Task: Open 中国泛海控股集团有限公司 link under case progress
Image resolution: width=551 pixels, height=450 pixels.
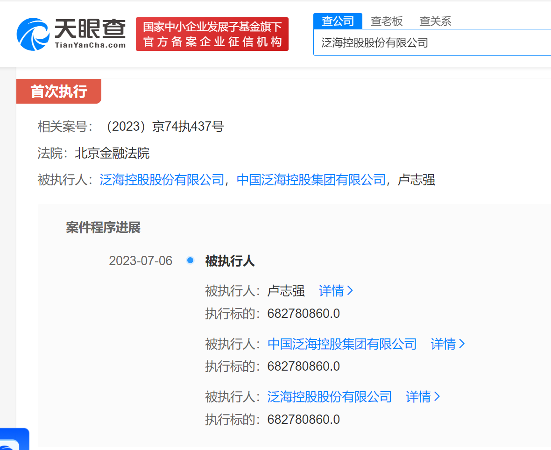Action: click(342, 344)
